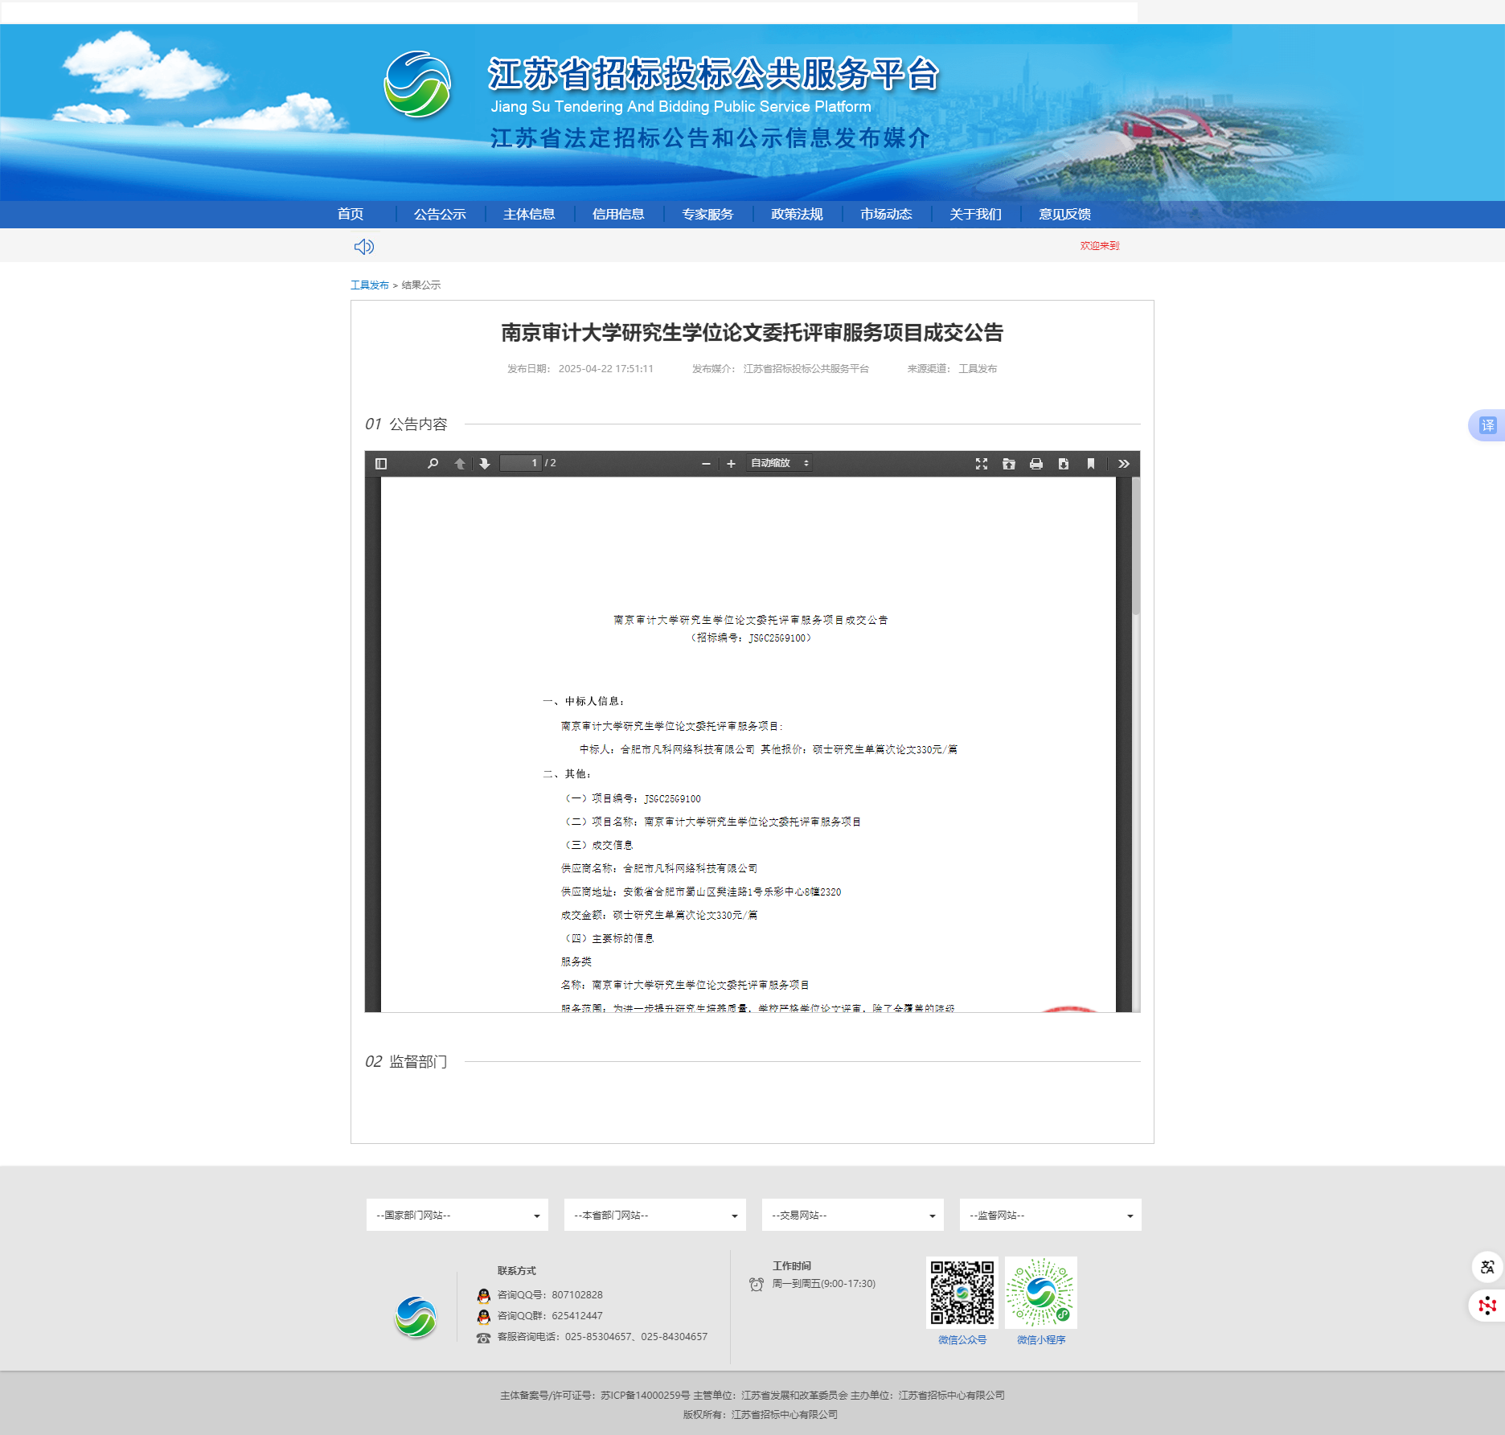Click the 周一到周五 working hours text

click(824, 1284)
